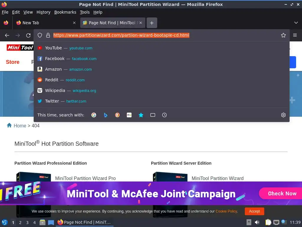Open the Store navigation link

[12, 62]
